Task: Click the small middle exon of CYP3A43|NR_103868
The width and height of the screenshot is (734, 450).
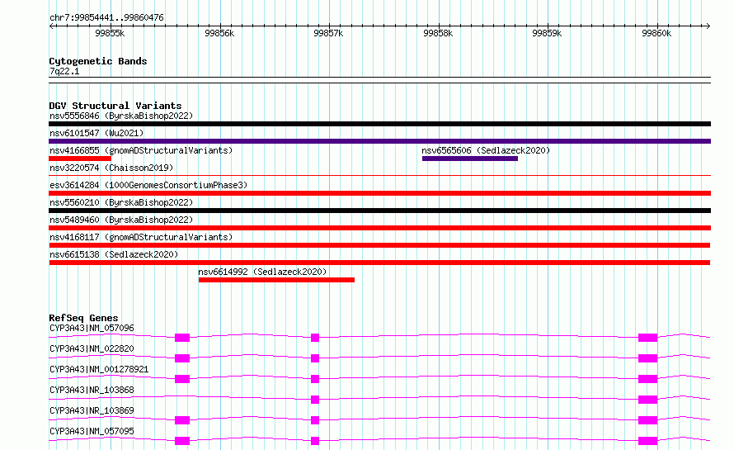Action: pyautogui.click(x=315, y=400)
